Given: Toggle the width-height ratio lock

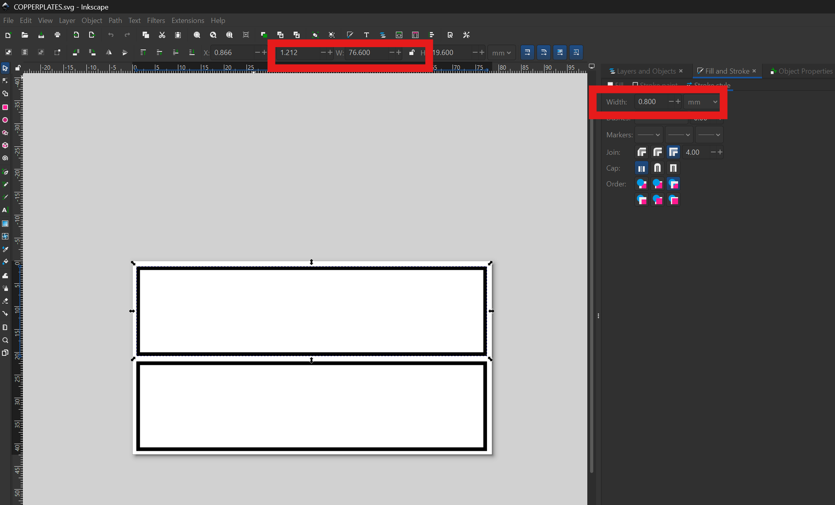Looking at the screenshot, I should tap(412, 52).
